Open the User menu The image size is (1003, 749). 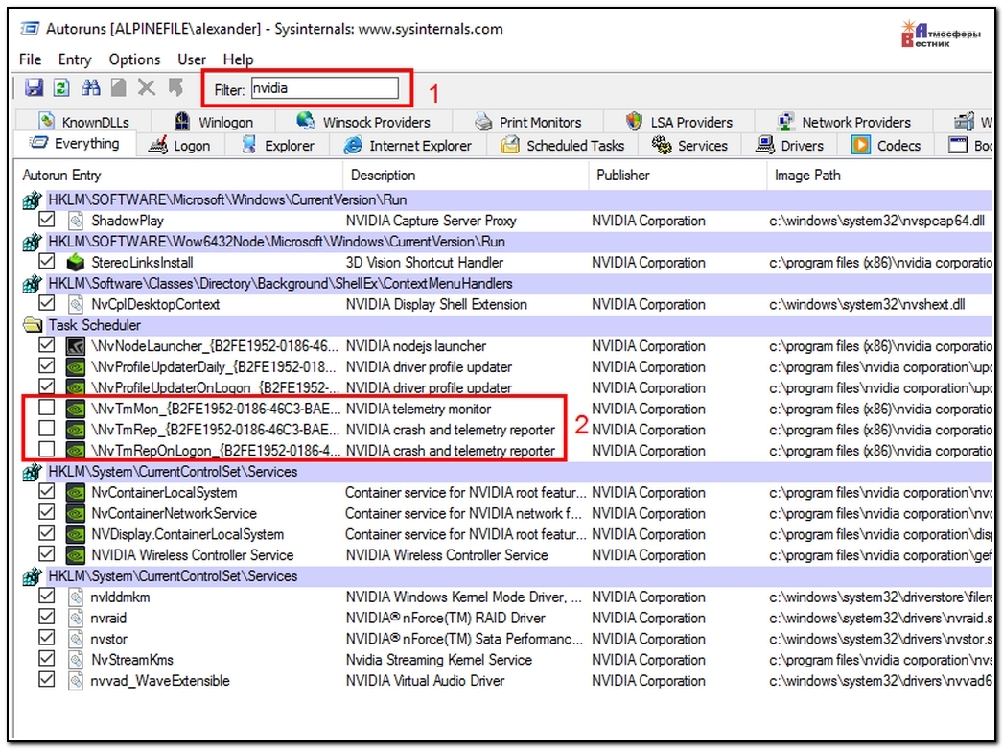point(191,59)
